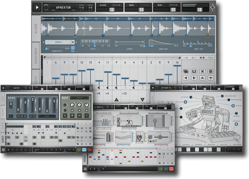Viewport: 249px width, 179px height.
Task: Click the Length slider handle at 100%
Action: pos(144,46)
